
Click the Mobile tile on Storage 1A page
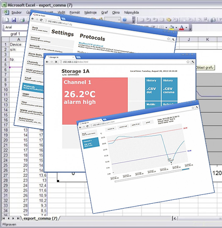click(x=152, y=105)
